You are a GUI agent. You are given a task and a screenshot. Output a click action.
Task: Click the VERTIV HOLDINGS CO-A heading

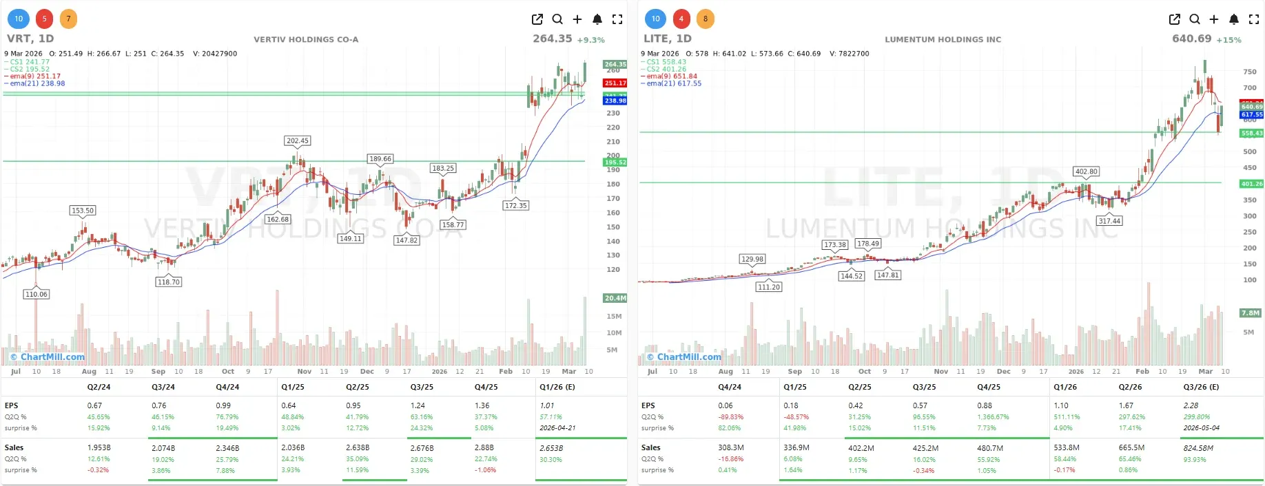point(306,39)
